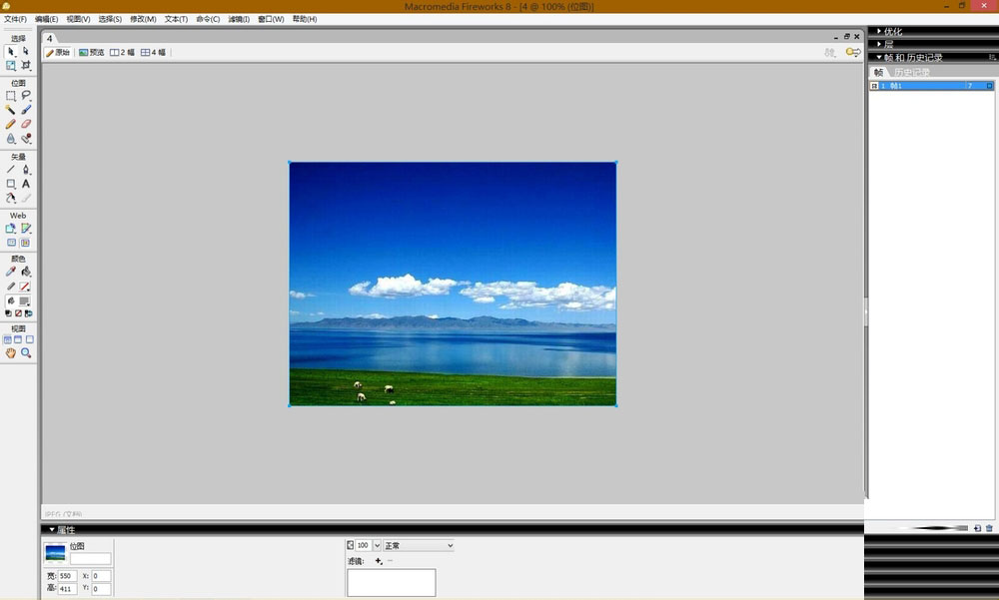Click the Zoom magnifier tool
The image size is (999, 600).
point(26,353)
